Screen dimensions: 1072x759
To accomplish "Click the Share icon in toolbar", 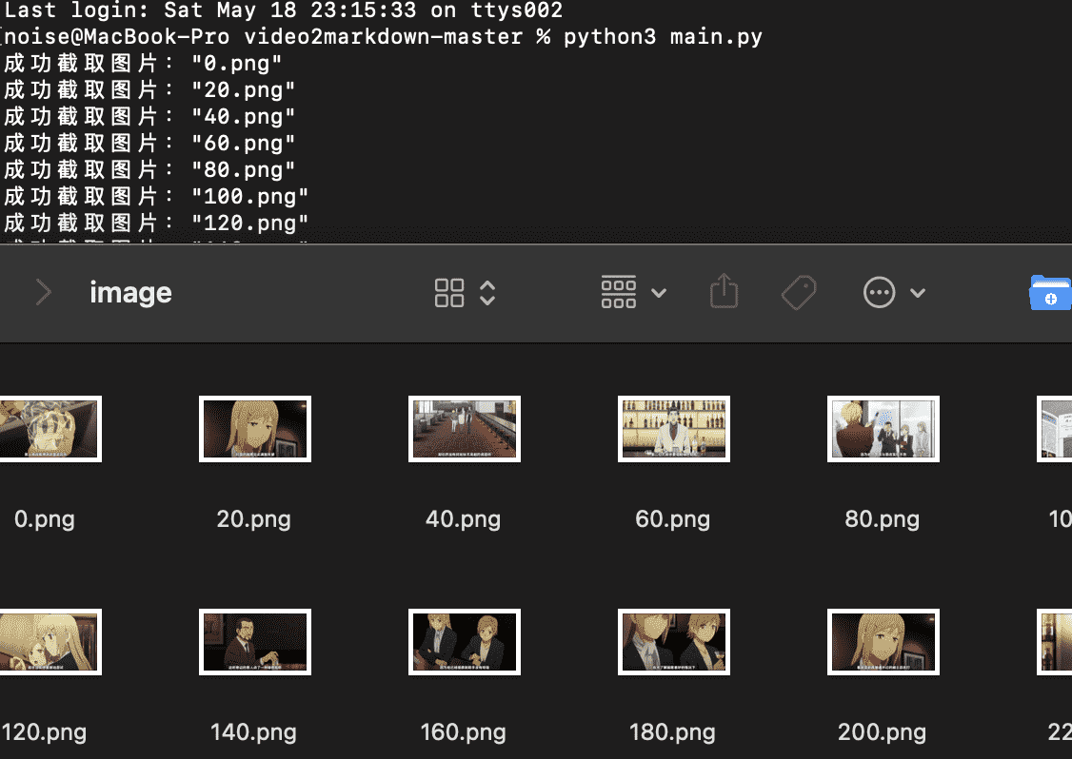I will tap(725, 291).
